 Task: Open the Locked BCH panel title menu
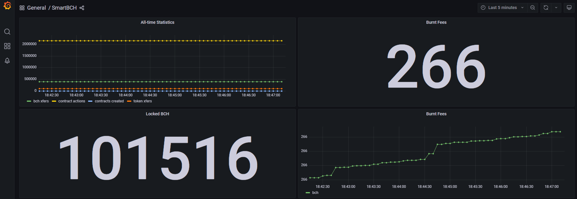(x=158, y=114)
